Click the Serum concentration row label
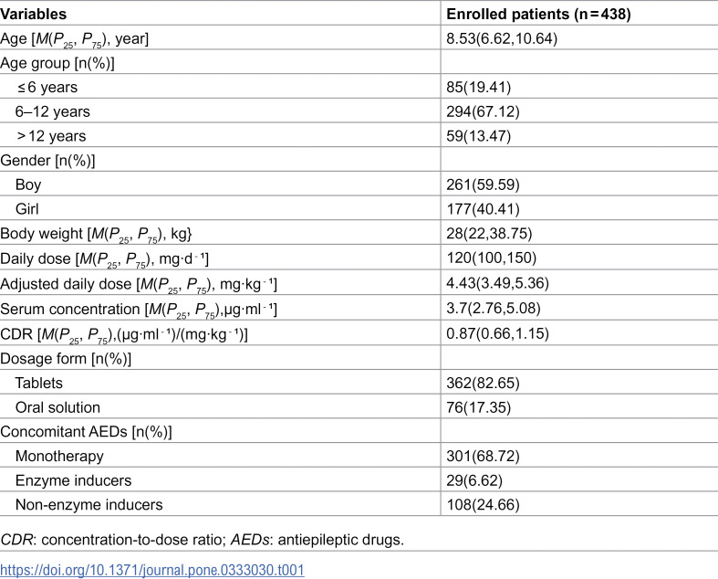This screenshot has width=718, height=579. pos(139,310)
